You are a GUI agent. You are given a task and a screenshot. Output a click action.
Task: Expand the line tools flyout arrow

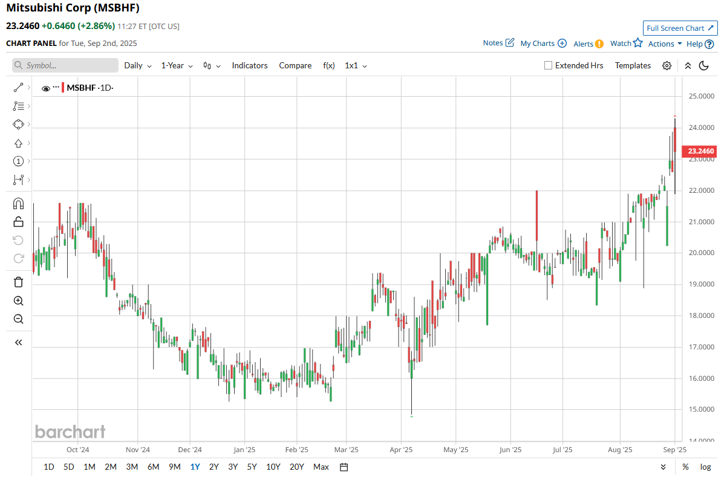[28, 88]
